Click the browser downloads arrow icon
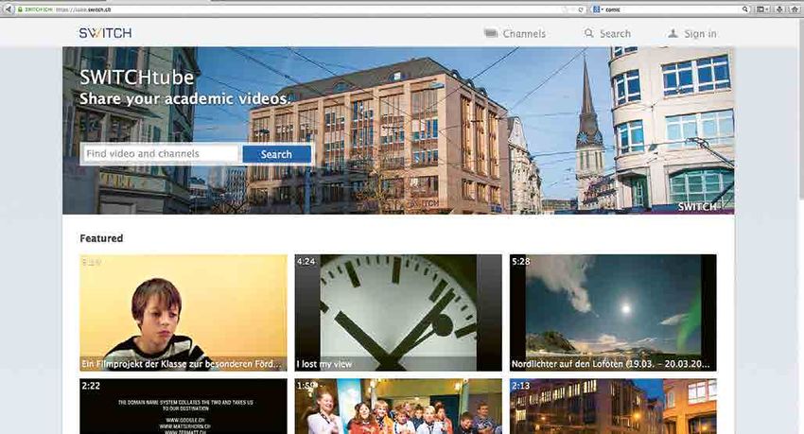804x434 pixels. 780,9
